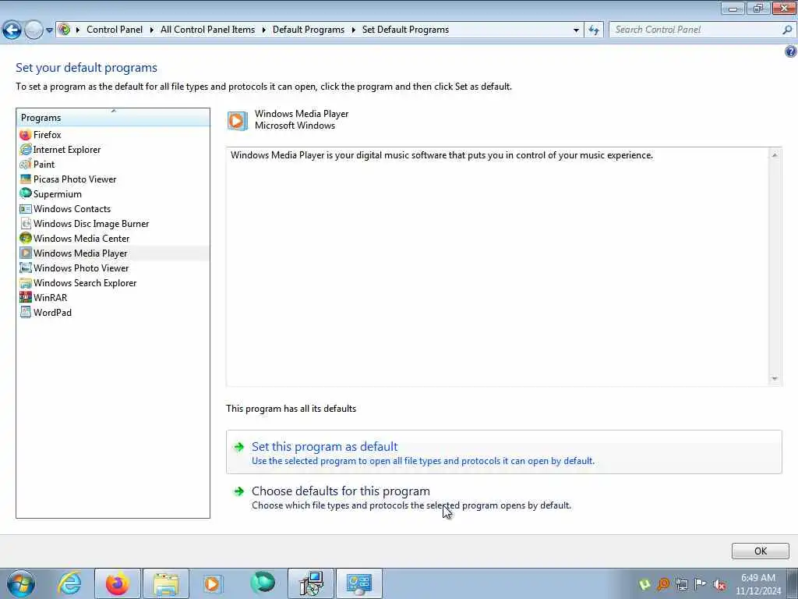Click the Action Center flag tray icon
The width and height of the screenshot is (798, 599).
[x=701, y=584]
